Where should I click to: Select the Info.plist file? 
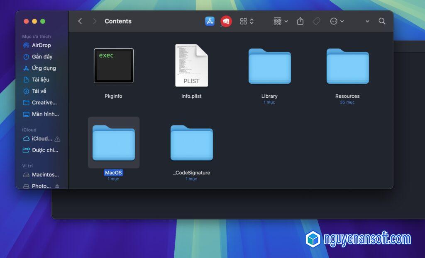[x=191, y=66]
